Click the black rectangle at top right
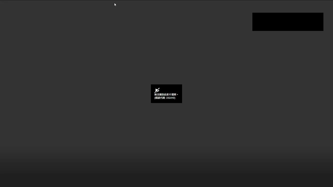The image size is (333, 187). tap(288, 22)
